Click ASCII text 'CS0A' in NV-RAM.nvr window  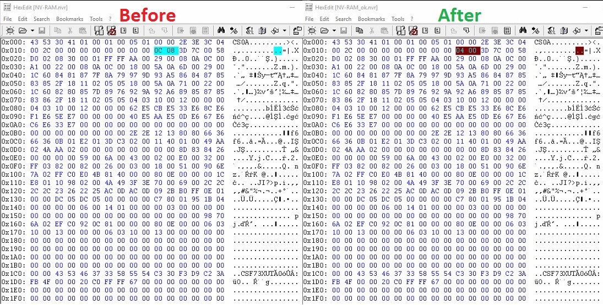pyautogui.click(x=241, y=42)
